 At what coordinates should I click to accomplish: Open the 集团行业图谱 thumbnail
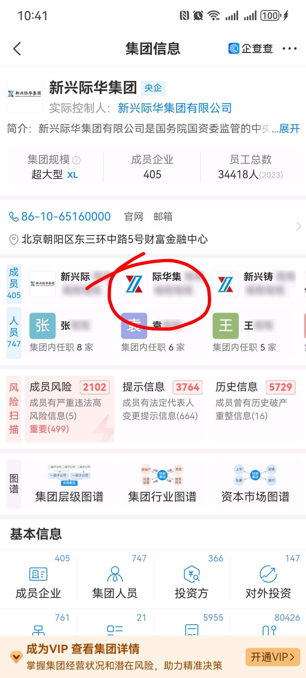pos(162,484)
